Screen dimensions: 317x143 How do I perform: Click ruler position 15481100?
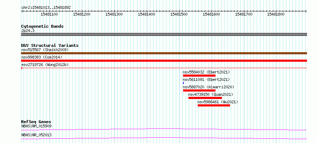point(50,14)
